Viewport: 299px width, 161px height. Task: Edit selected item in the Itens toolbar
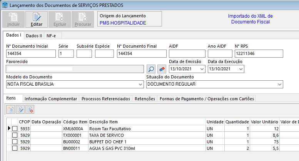click(21, 109)
